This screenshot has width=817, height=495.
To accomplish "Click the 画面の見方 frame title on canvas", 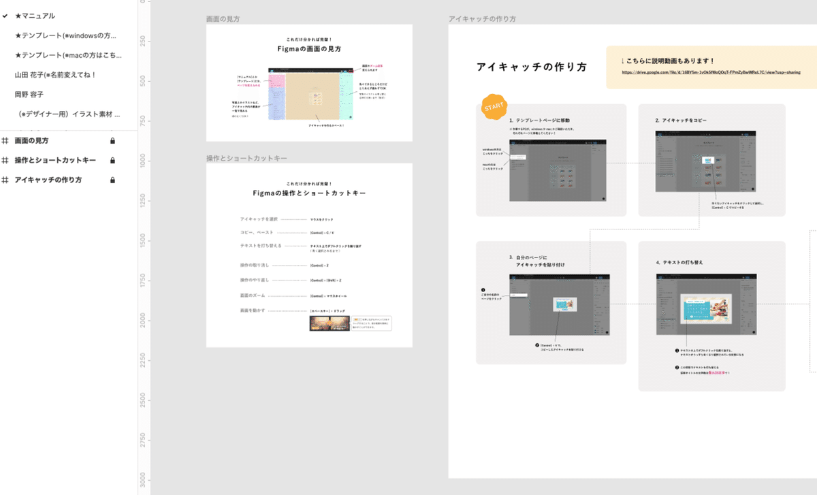I will coord(223,19).
